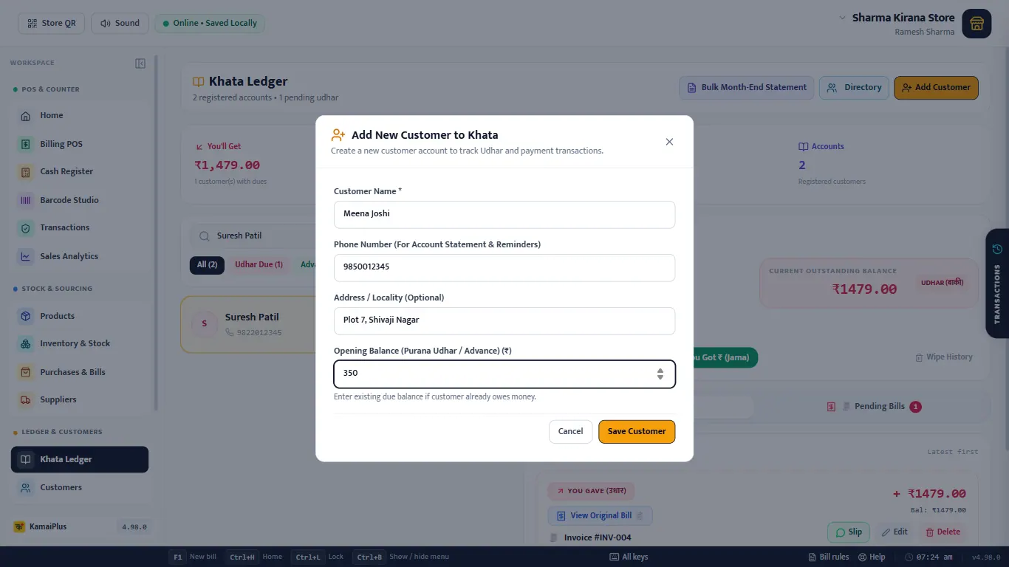
Task: Open the Slip for the transaction
Action: pos(849,532)
